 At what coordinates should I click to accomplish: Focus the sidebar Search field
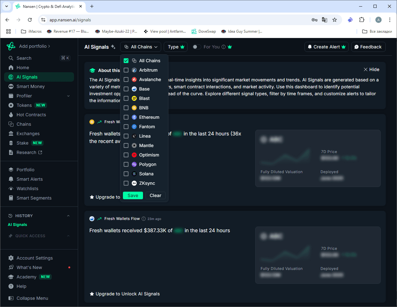point(39,58)
